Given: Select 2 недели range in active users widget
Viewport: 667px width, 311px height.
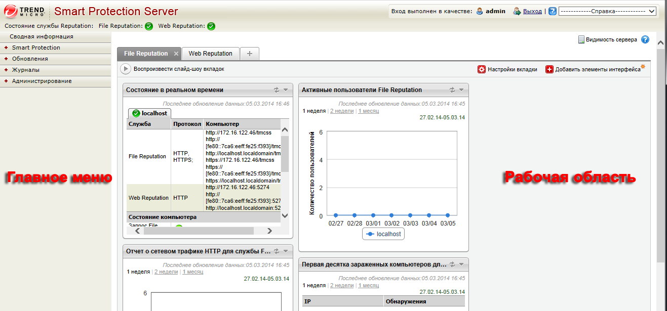Looking at the screenshot, I should [x=342, y=111].
